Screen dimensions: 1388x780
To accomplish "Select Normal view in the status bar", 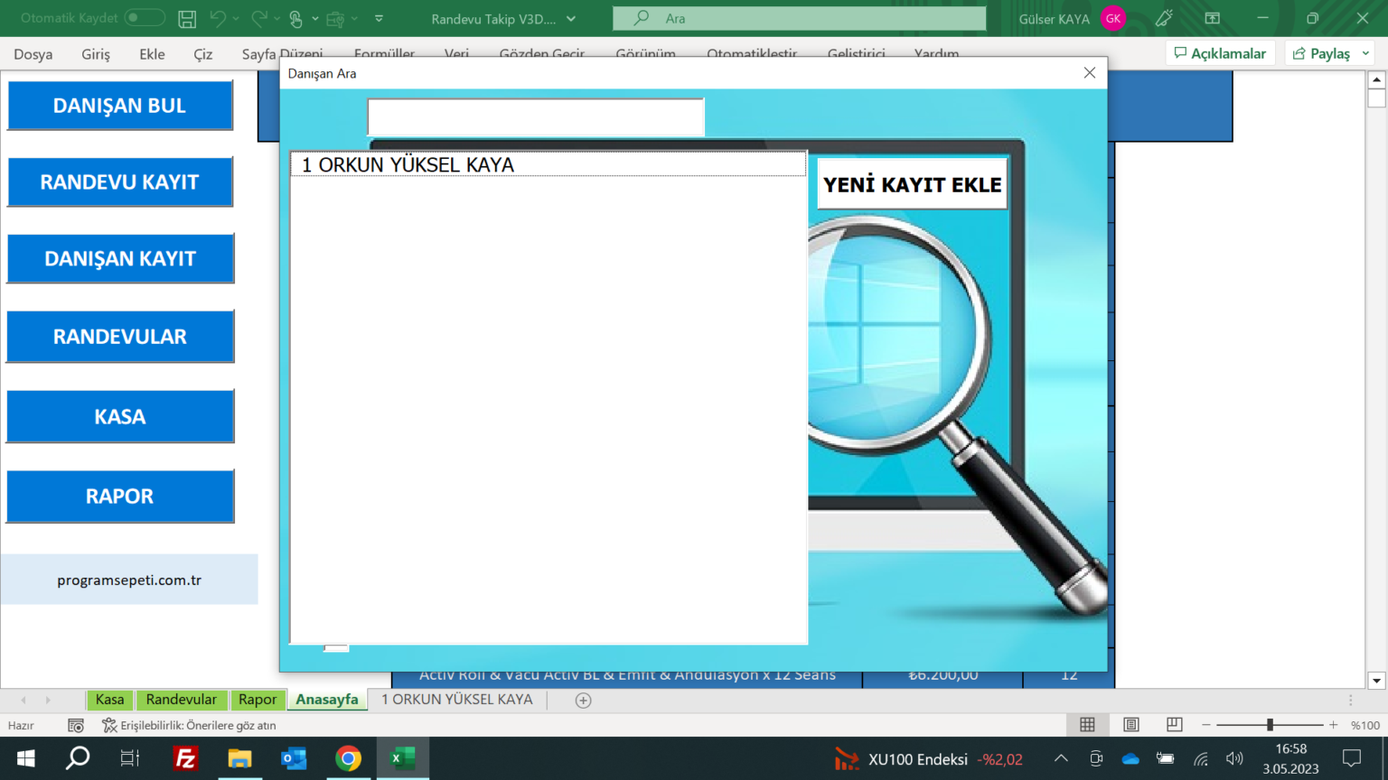I will pyautogui.click(x=1087, y=724).
